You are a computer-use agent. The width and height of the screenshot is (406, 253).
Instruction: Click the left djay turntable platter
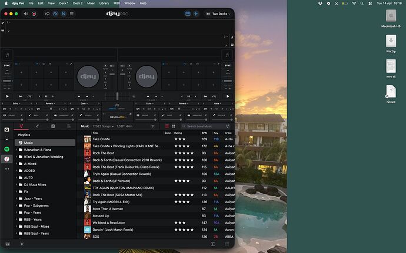(x=88, y=76)
